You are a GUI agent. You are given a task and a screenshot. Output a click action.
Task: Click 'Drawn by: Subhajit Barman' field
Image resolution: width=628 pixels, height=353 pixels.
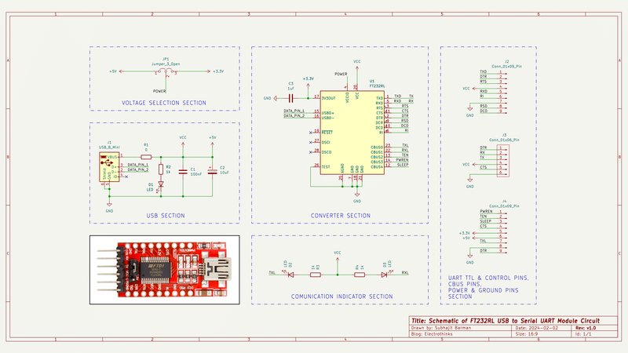pyautogui.click(x=441, y=328)
